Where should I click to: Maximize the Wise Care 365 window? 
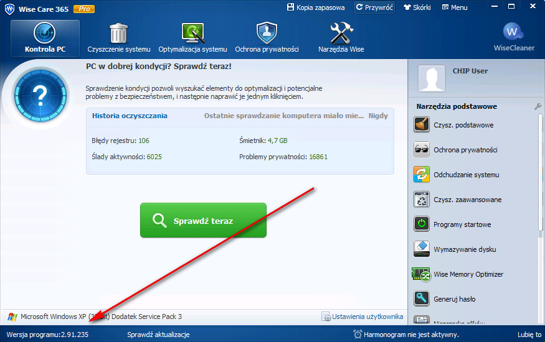(x=511, y=7)
